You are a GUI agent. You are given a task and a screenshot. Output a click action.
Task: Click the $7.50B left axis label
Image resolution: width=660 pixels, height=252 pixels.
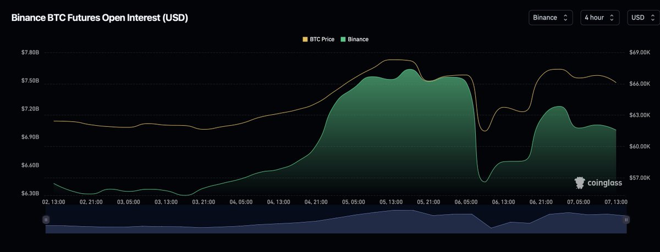[x=30, y=81]
